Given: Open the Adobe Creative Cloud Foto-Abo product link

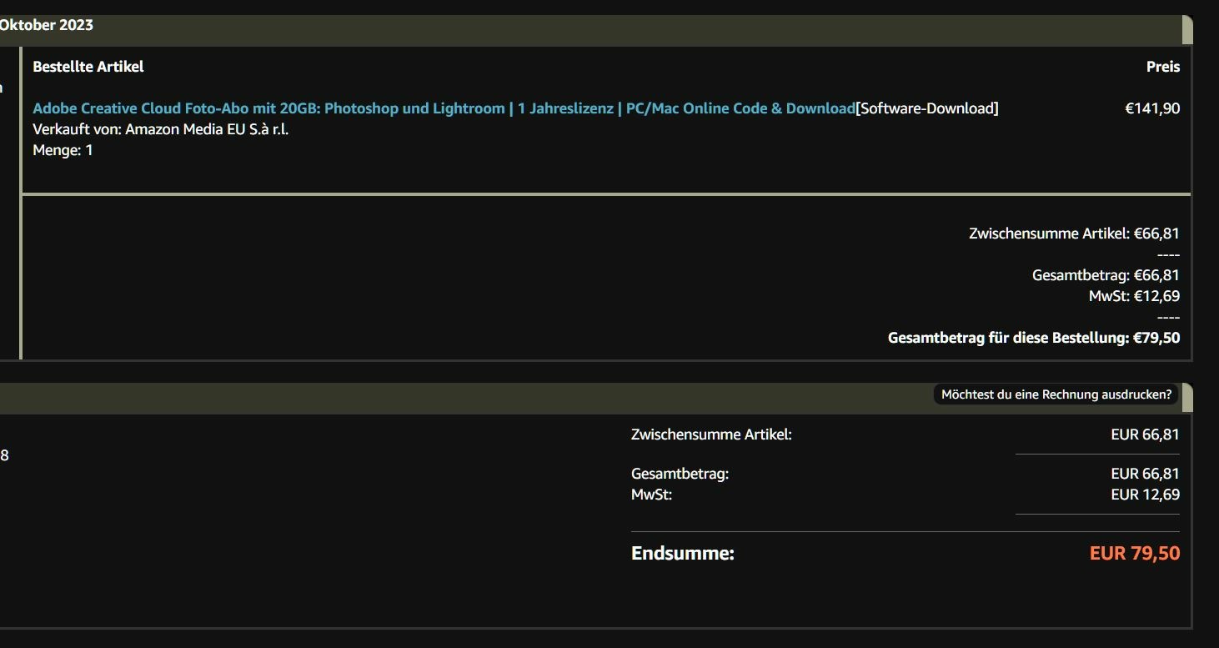Looking at the screenshot, I should click(x=444, y=108).
